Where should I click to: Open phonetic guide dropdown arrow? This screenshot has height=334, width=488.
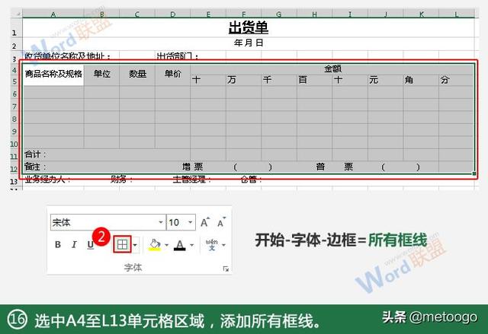(223, 245)
